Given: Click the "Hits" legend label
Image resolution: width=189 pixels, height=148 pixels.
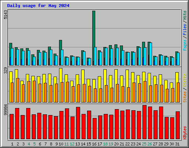Looking at the screenshot, I should (x=185, y=15).
